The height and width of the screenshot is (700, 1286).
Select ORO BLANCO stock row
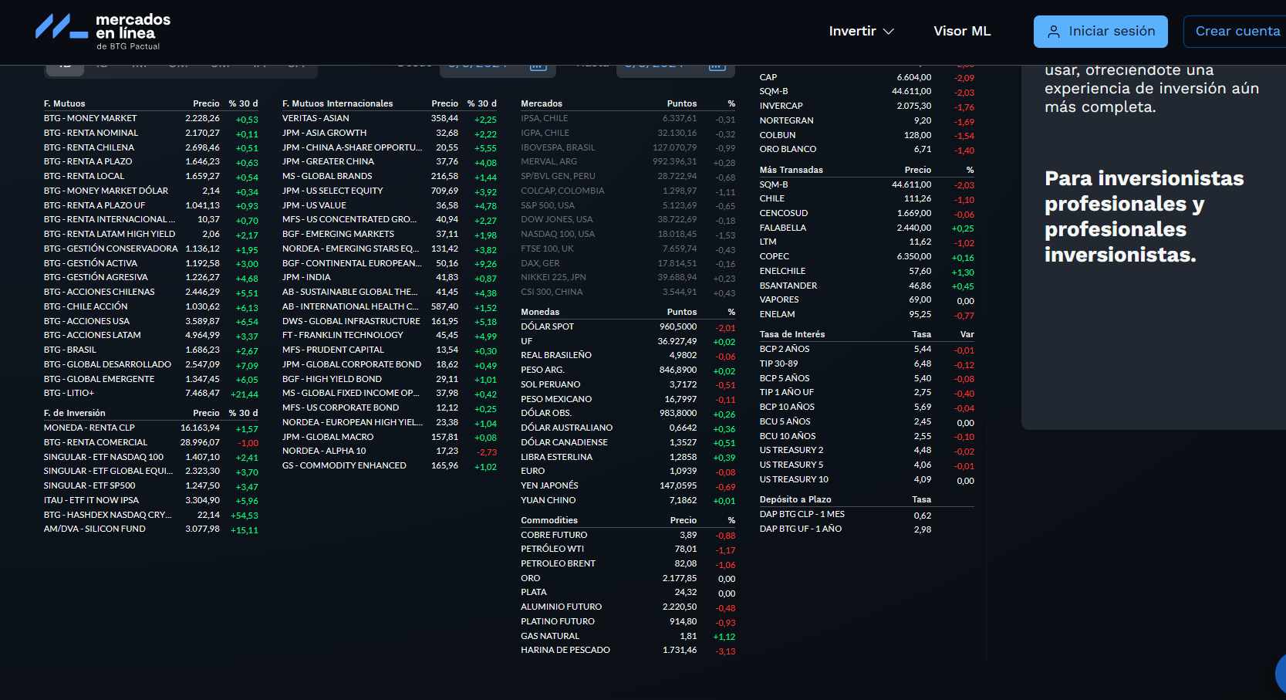coord(866,149)
